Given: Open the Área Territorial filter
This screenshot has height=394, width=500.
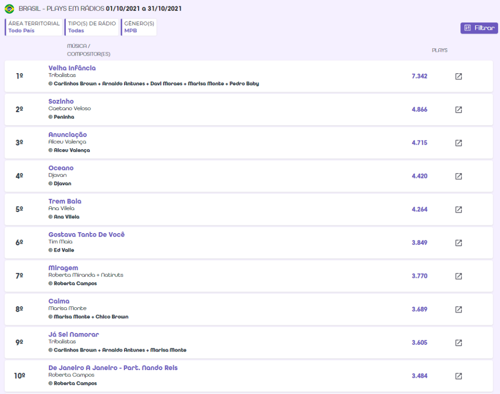Looking at the screenshot, I should click(x=34, y=27).
